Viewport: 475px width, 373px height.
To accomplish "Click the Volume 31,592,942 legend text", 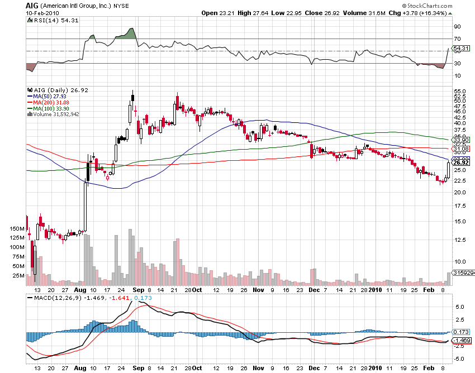I will [x=56, y=114].
